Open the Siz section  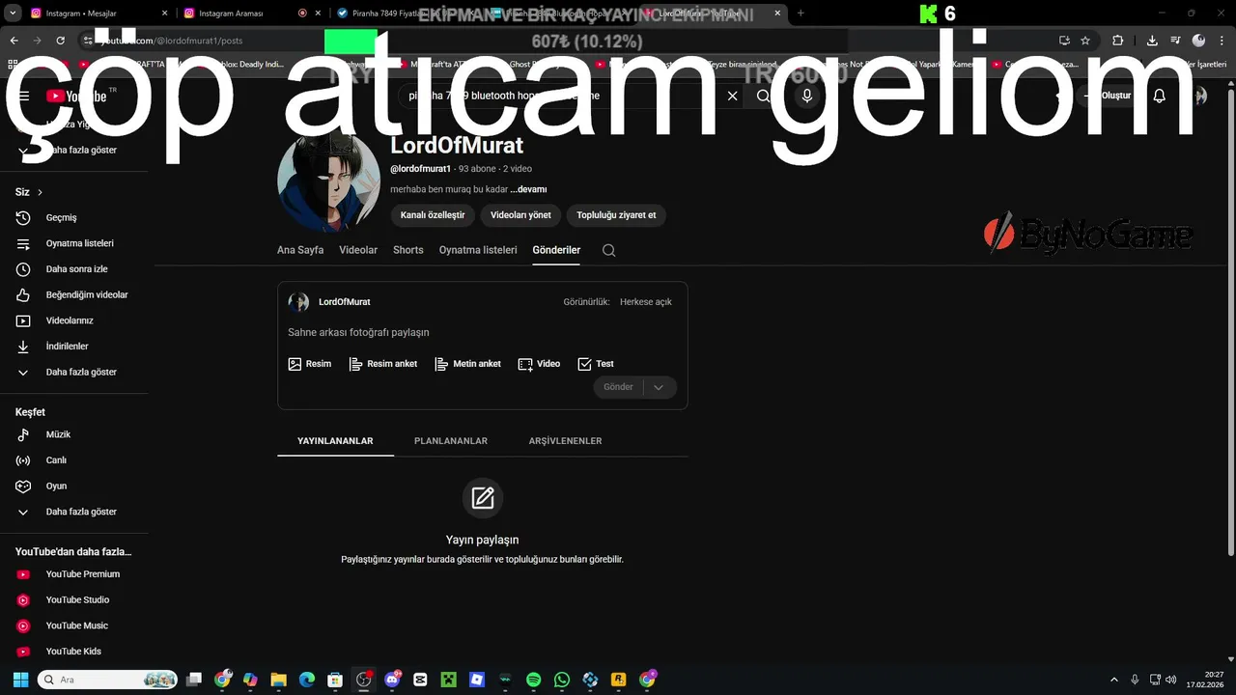29,192
